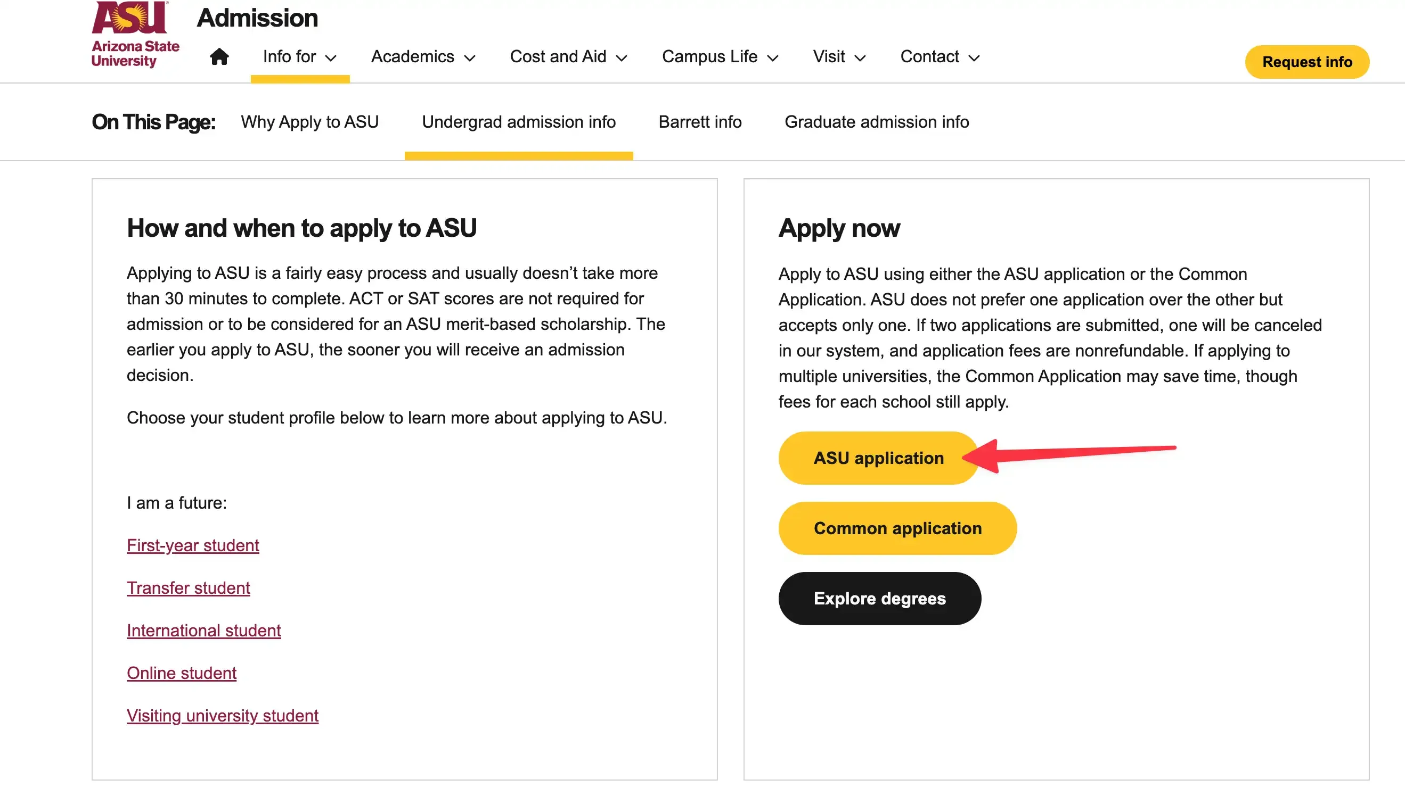Open the First-year student link
Image resolution: width=1405 pixels, height=796 pixels.
click(x=193, y=545)
